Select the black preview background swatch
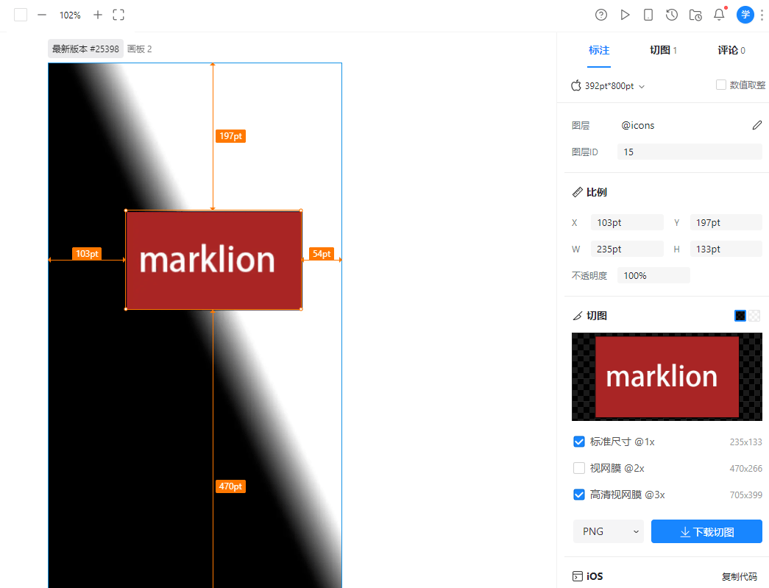 click(x=740, y=316)
